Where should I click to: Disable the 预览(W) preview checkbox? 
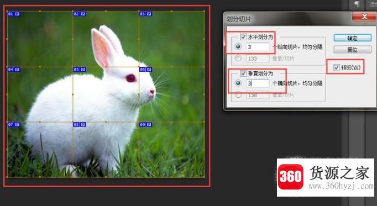tap(336, 67)
